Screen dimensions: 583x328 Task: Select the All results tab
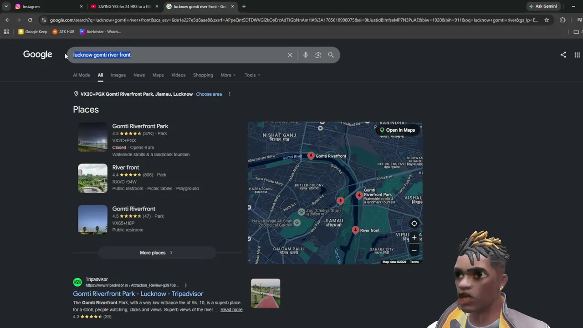[100, 75]
